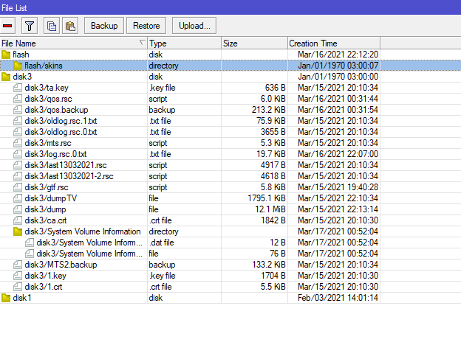Click the disk3/log.rsc.0.txt file icon
Image resolution: width=461 pixels, height=345 pixels.
click(x=18, y=154)
